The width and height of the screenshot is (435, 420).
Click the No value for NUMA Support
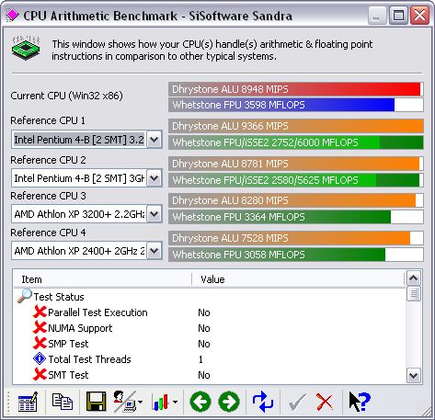pos(204,328)
